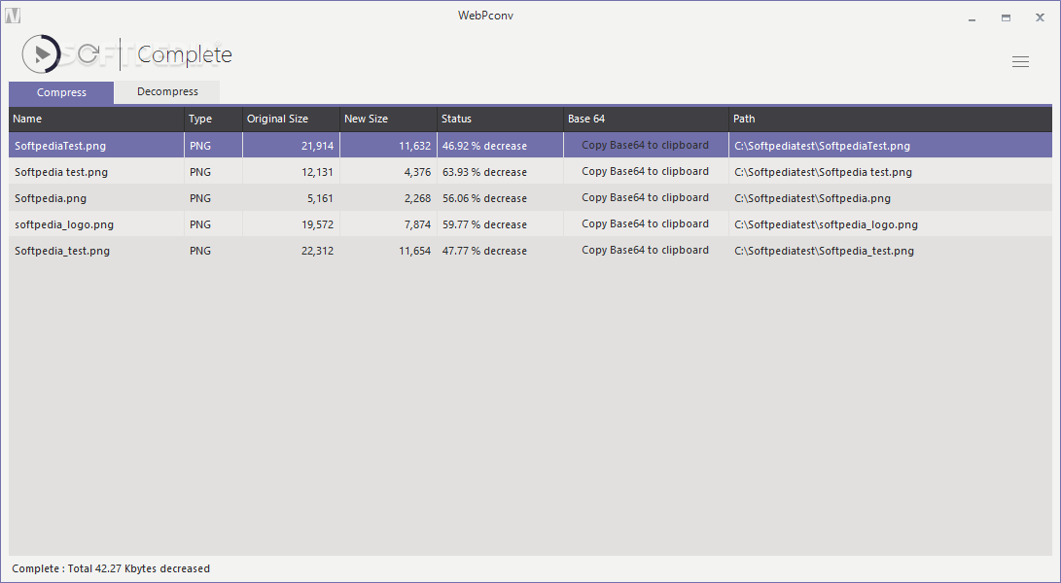Viewport: 1061px width, 583px height.
Task: Switch to the Decompress tab
Action: pos(167,92)
